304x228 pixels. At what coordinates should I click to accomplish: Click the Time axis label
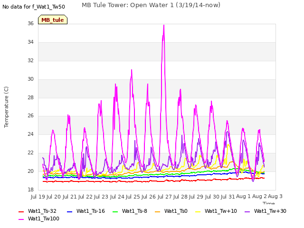click(269, 203)
